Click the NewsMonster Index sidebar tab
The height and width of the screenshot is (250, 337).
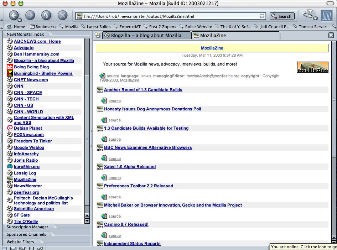pos(25,34)
